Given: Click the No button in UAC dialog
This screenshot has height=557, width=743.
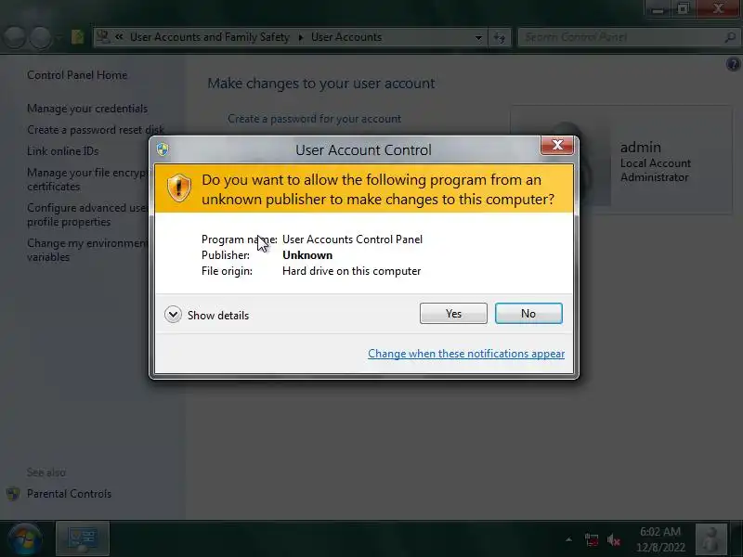Looking at the screenshot, I should [x=528, y=314].
